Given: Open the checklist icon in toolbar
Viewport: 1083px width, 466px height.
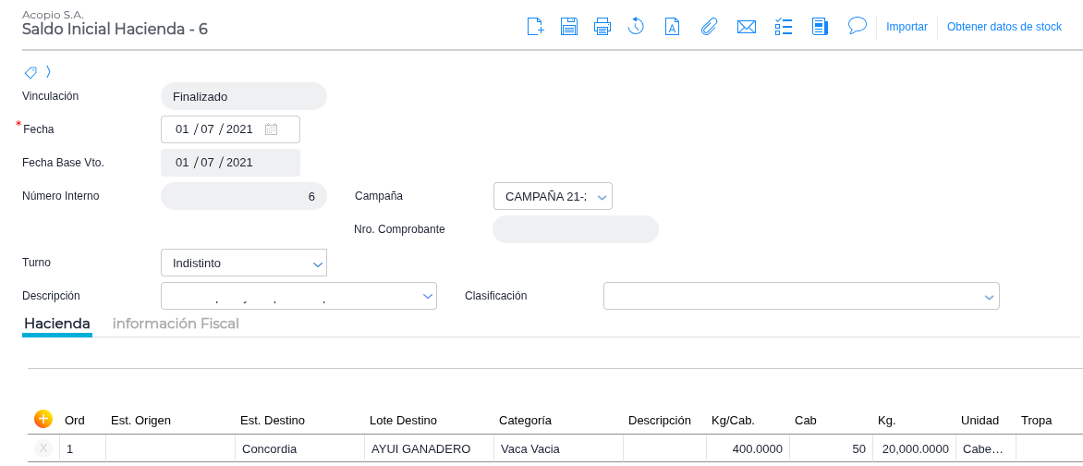Looking at the screenshot, I should [784, 27].
